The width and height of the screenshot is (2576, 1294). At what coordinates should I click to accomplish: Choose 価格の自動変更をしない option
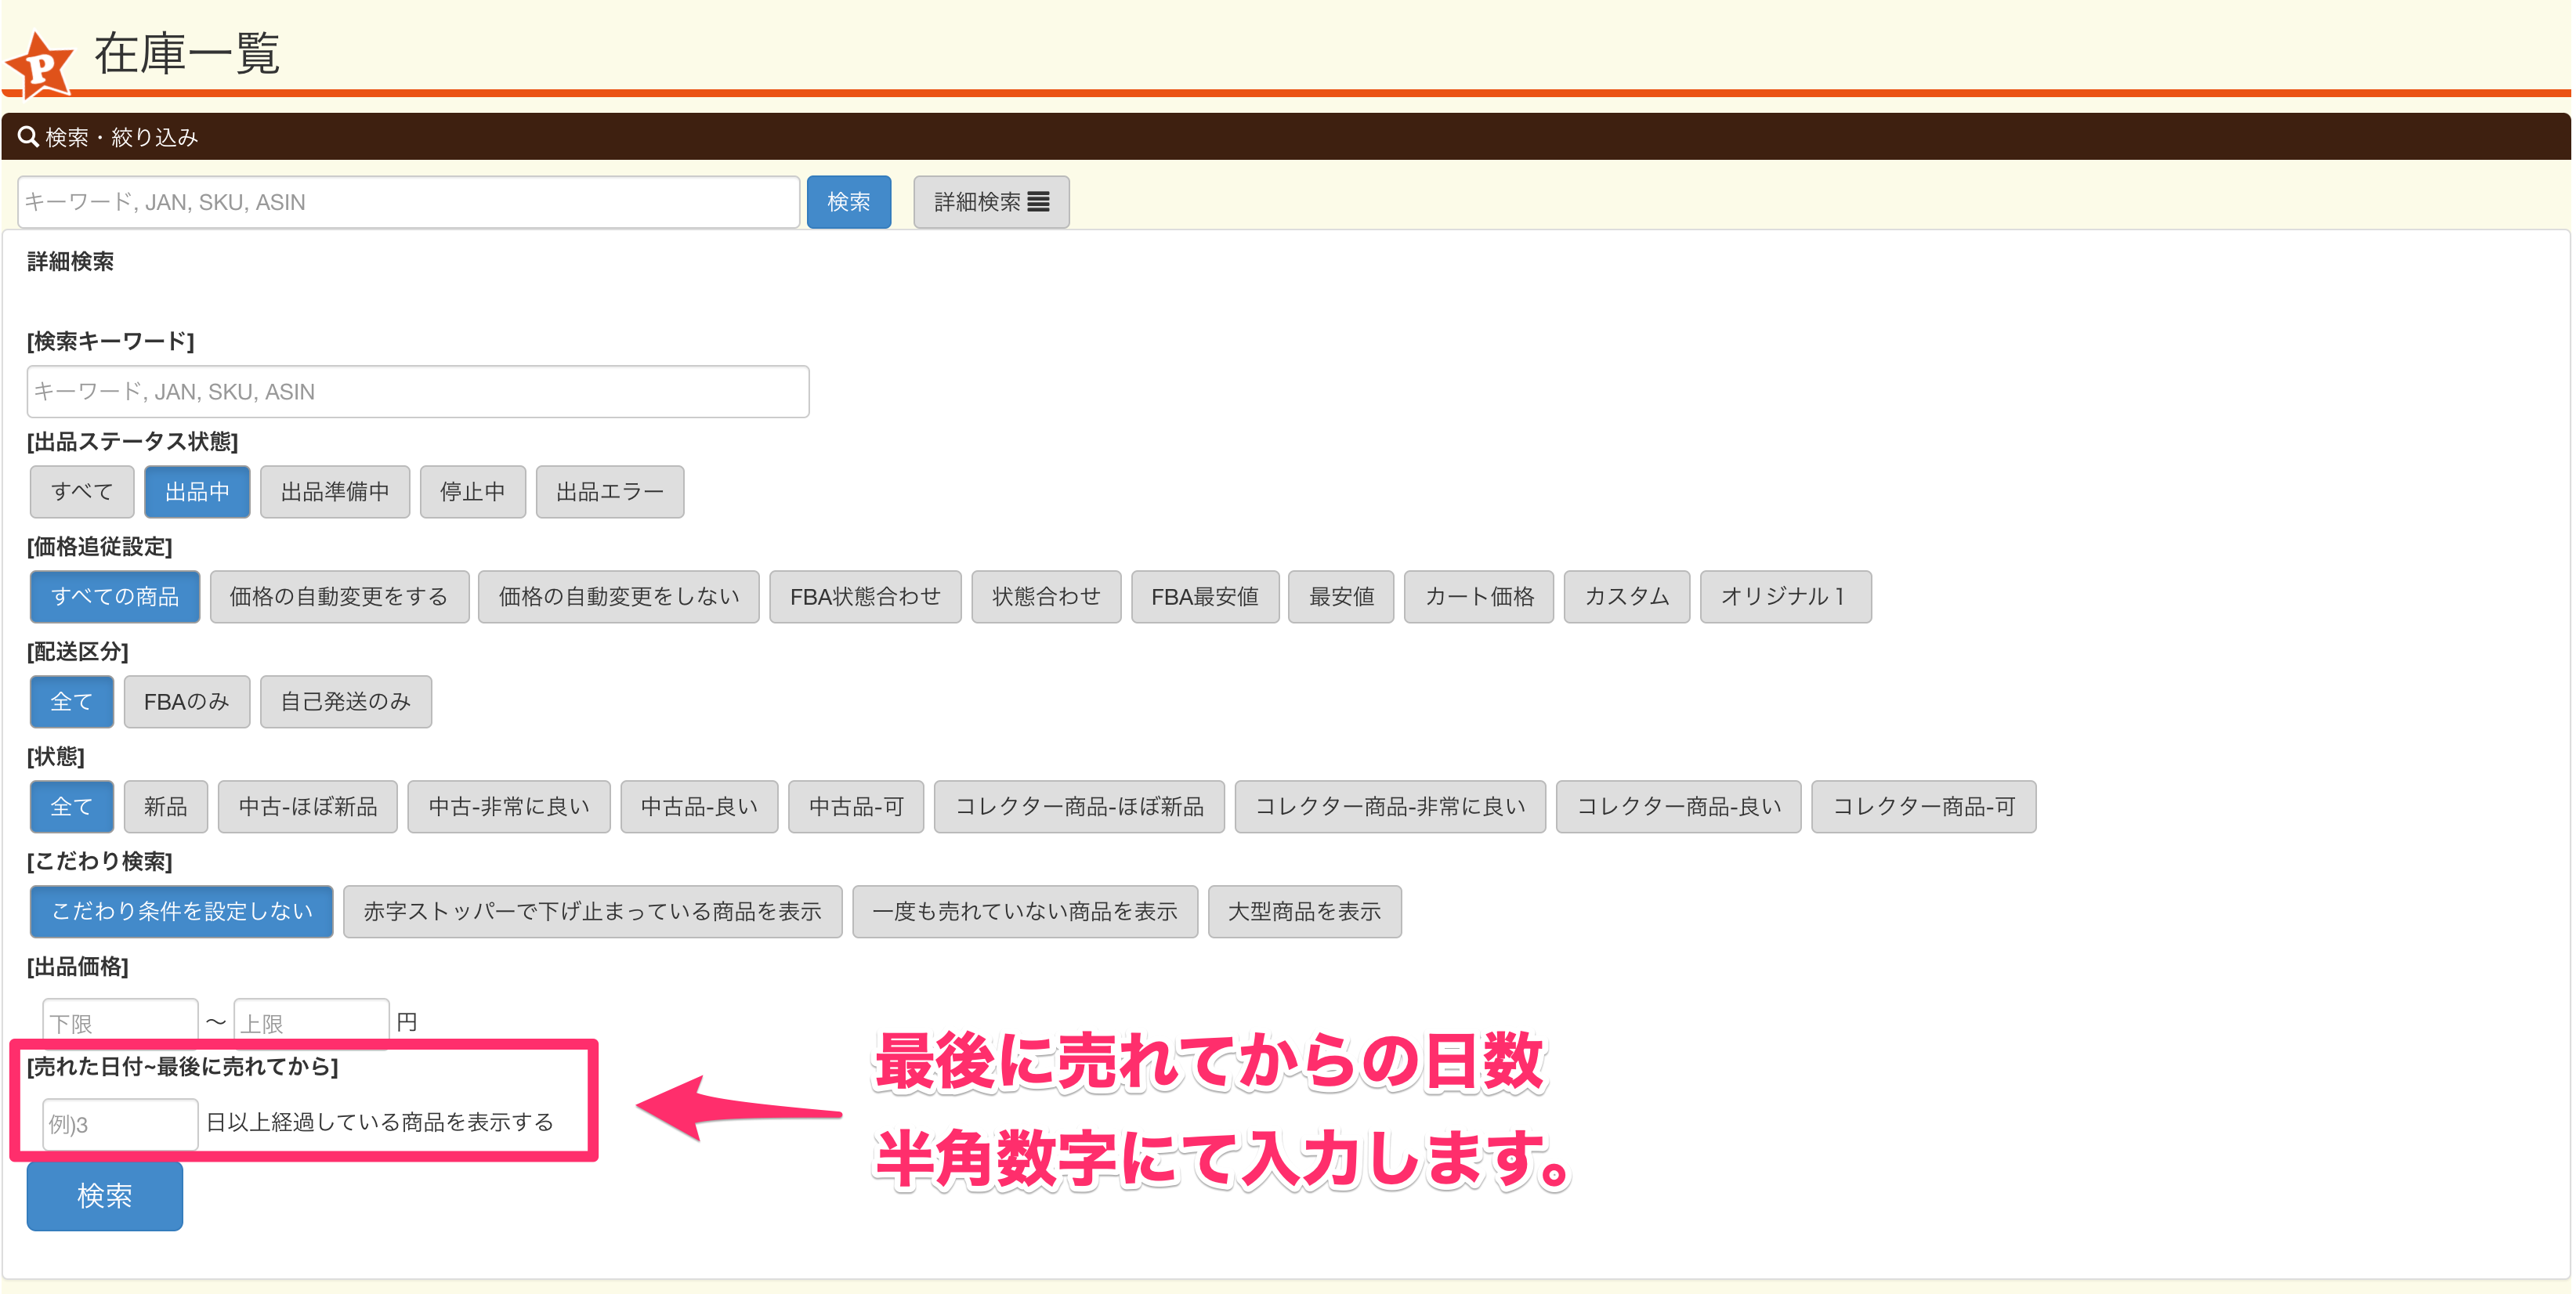[619, 597]
